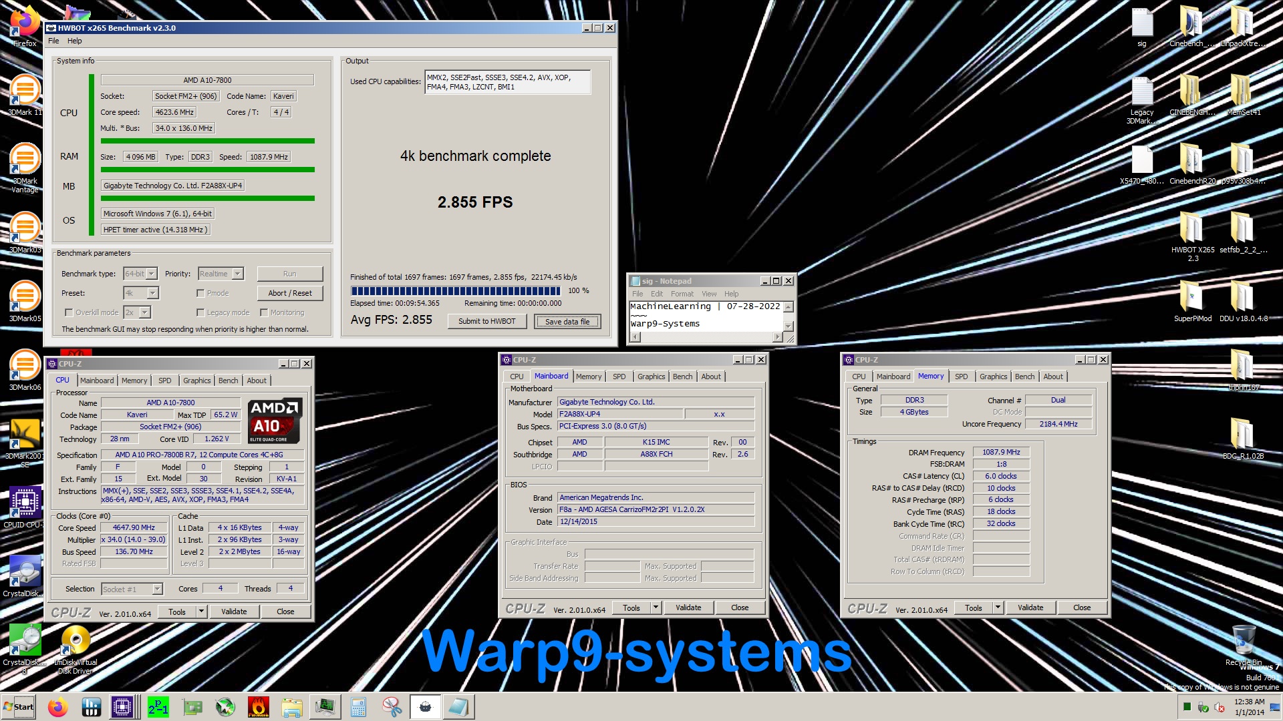Open the 3DMark06 desktop shortcut
The image size is (1283, 721).
coord(25,370)
